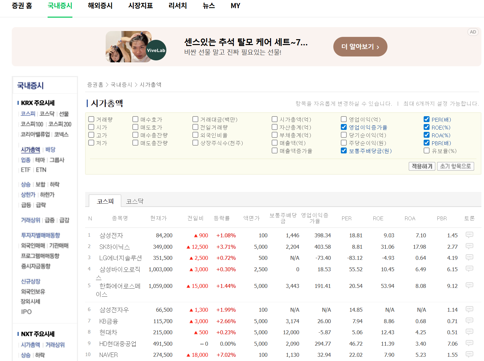Open the 해외증시 menu
This screenshot has height=361, width=484.
(x=100, y=6)
